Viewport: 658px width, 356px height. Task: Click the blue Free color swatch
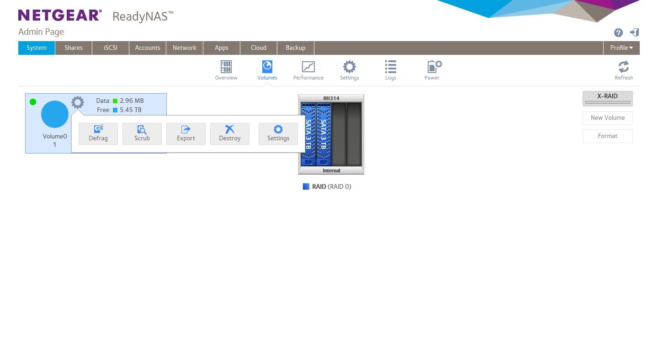pos(115,110)
